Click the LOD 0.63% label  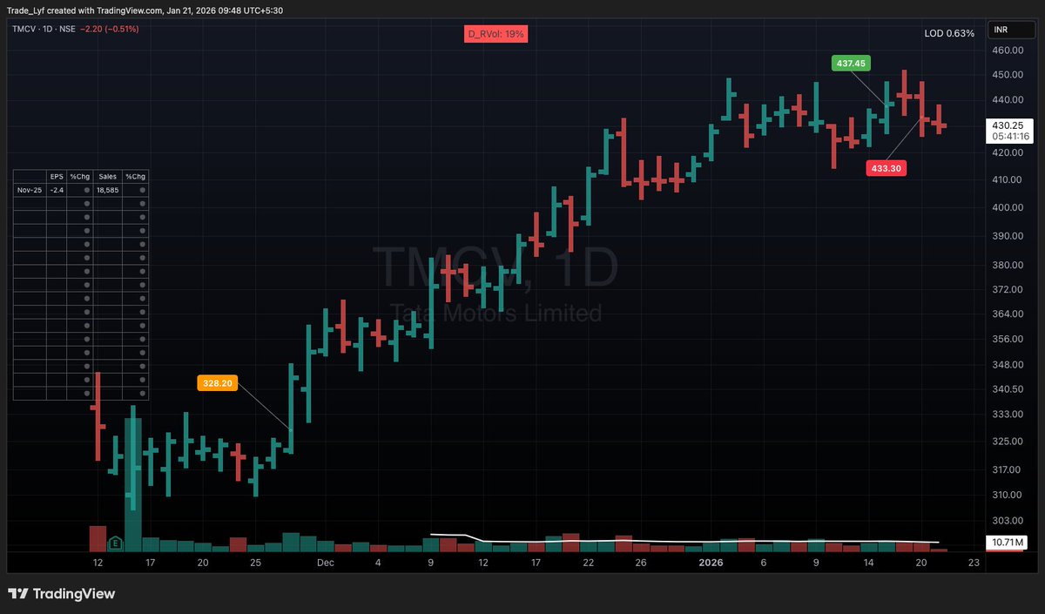949,33
